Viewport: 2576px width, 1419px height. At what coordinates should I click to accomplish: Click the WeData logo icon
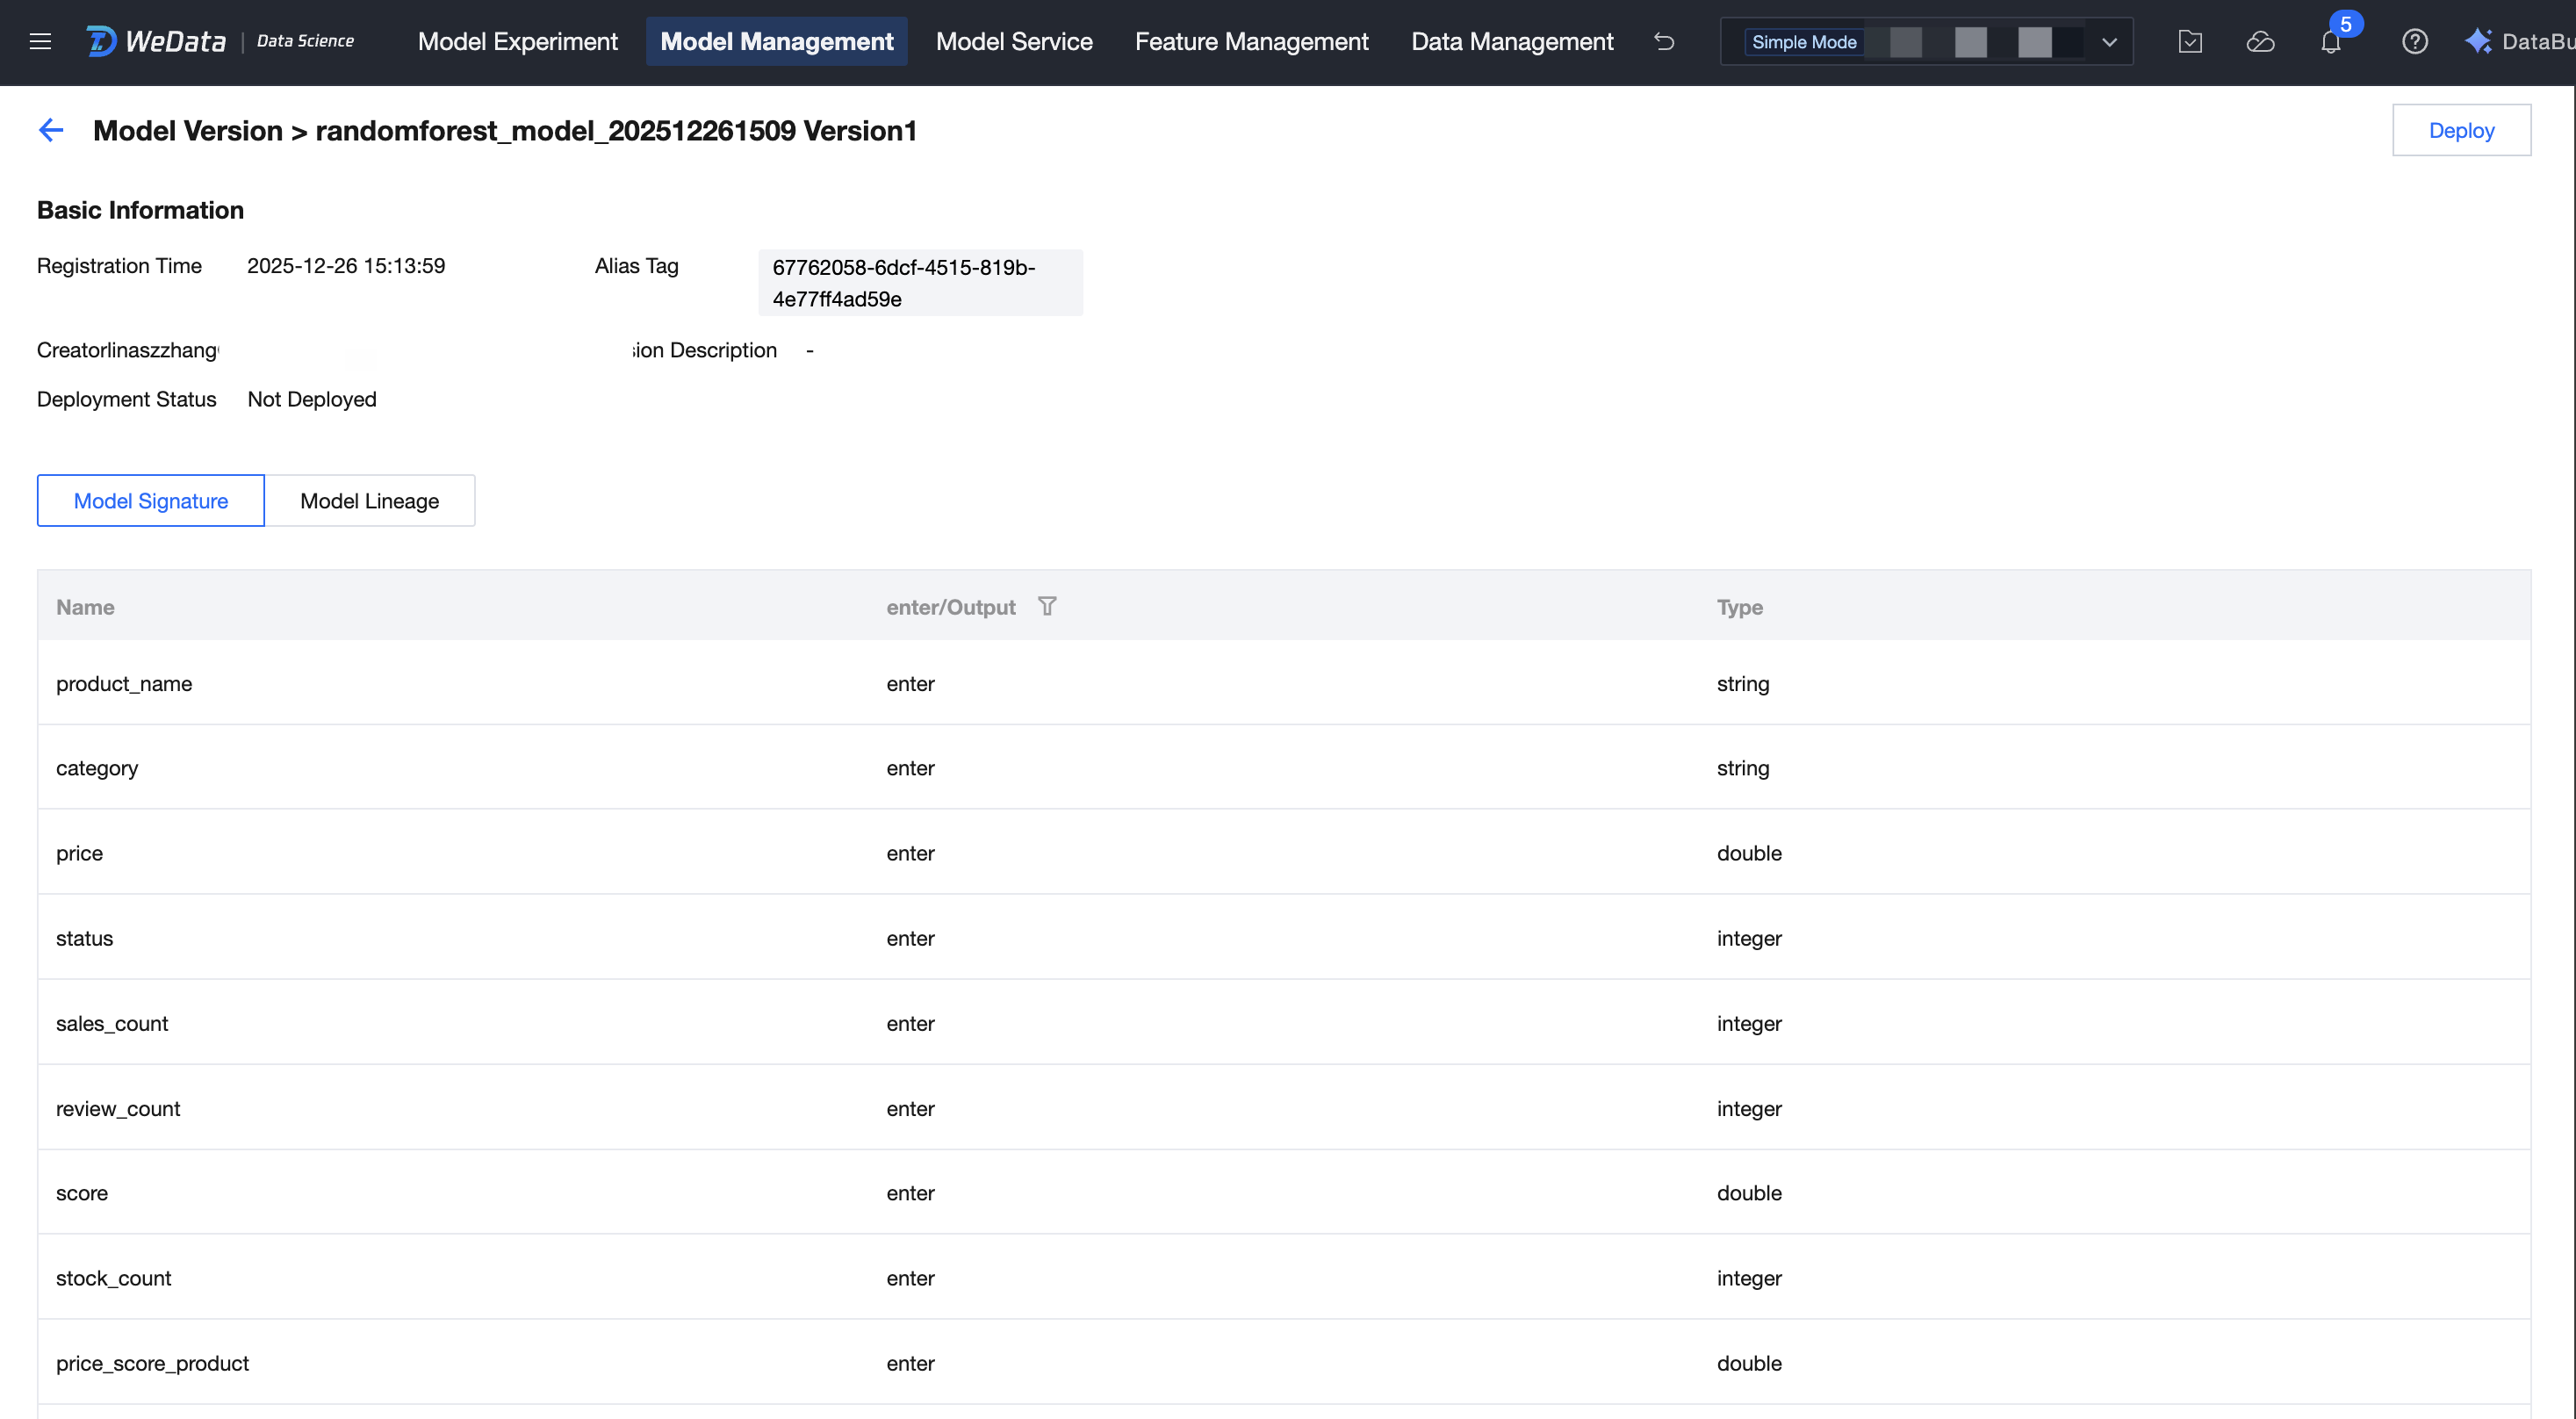tap(101, 41)
